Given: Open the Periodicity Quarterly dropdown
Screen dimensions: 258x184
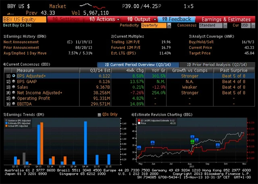Looking at the screenshot, I should pos(155,25).
